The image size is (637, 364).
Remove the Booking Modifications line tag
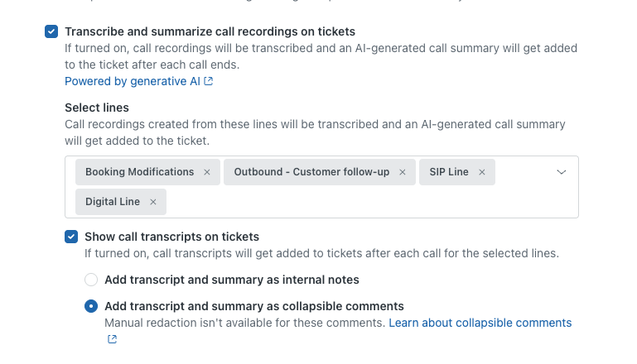tap(207, 172)
